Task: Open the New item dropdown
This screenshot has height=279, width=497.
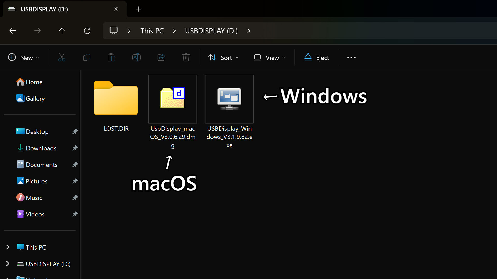Action: click(x=24, y=58)
